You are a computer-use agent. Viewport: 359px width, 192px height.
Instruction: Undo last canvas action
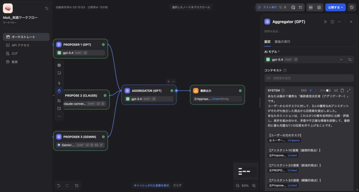click(59, 186)
